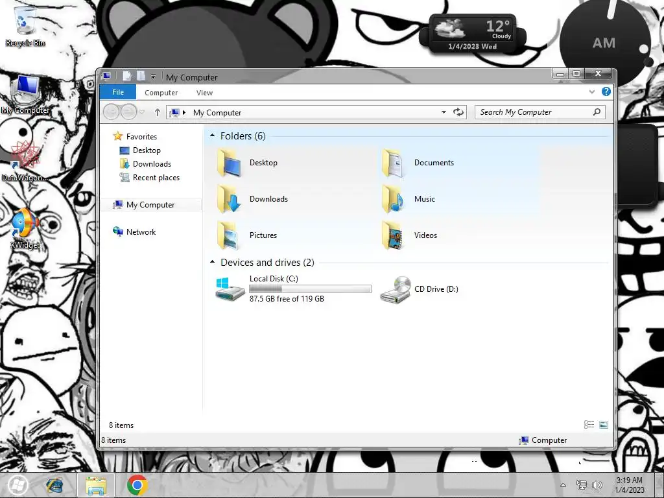Open the Recycle Bin desktop icon
Screen dimensions: 664x498
click(x=24, y=25)
